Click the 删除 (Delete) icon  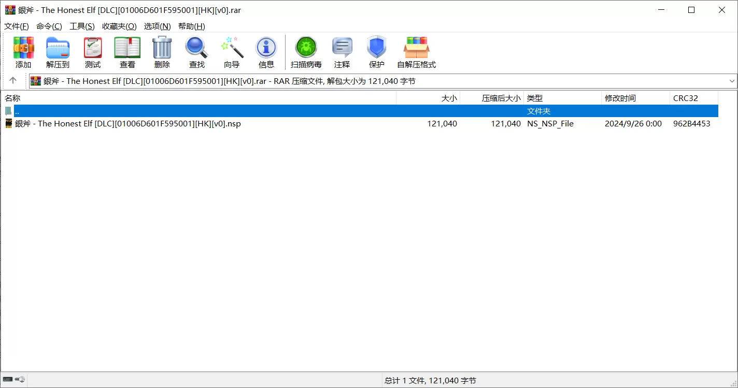tap(162, 51)
